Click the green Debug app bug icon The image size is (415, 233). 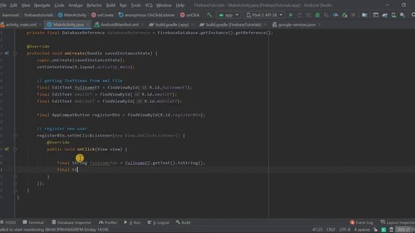[x=317, y=15]
